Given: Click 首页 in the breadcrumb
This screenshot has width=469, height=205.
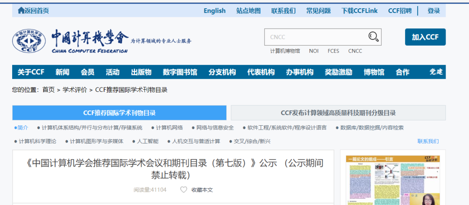Looking at the screenshot, I should click(49, 90).
